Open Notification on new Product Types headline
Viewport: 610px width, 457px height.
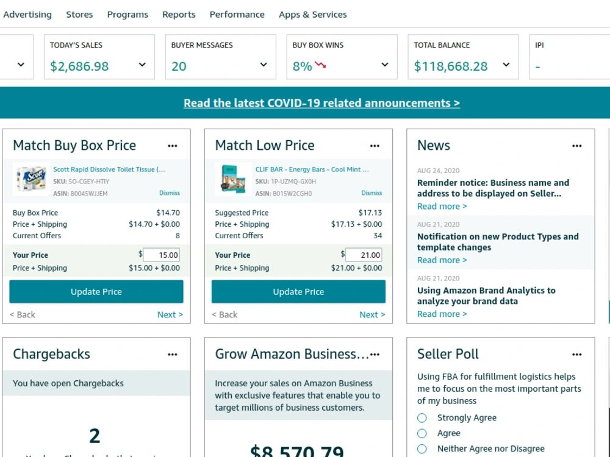(x=498, y=242)
